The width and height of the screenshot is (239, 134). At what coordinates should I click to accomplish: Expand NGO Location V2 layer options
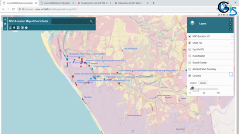pyautogui.click(x=232, y=36)
